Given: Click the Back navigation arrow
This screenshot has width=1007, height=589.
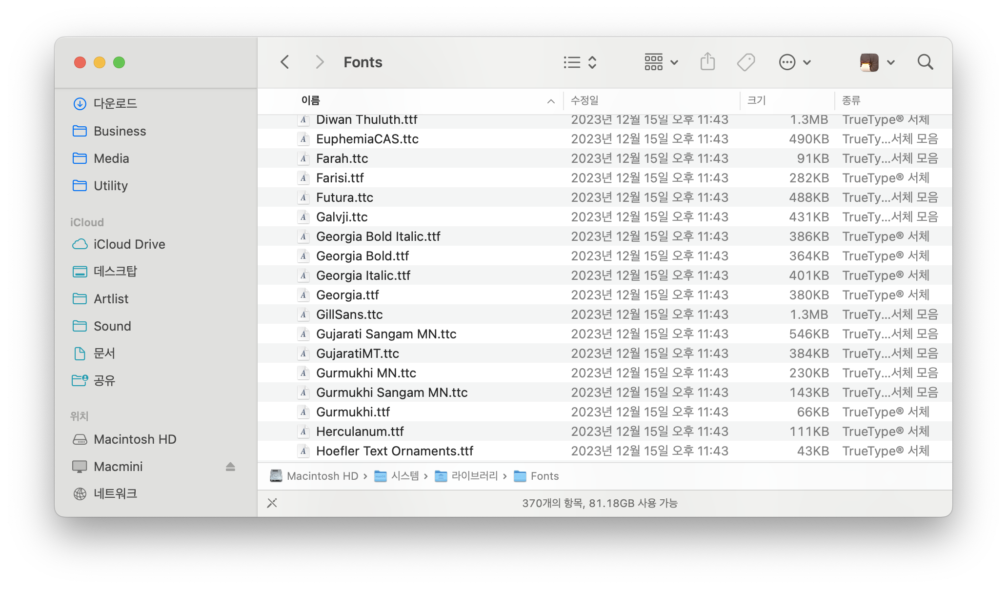Looking at the screenshot, I should tap(285, 62).
